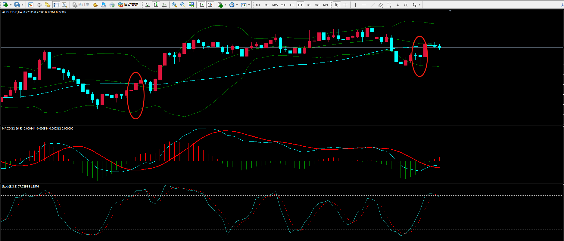Toggle the Chart Shift option
Viewport: 564px width, 241px height.
pos(210,5)
